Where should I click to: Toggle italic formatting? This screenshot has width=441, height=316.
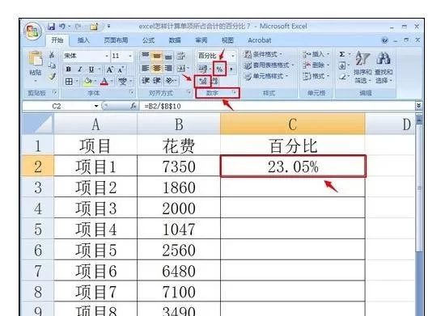pos(80,69)
